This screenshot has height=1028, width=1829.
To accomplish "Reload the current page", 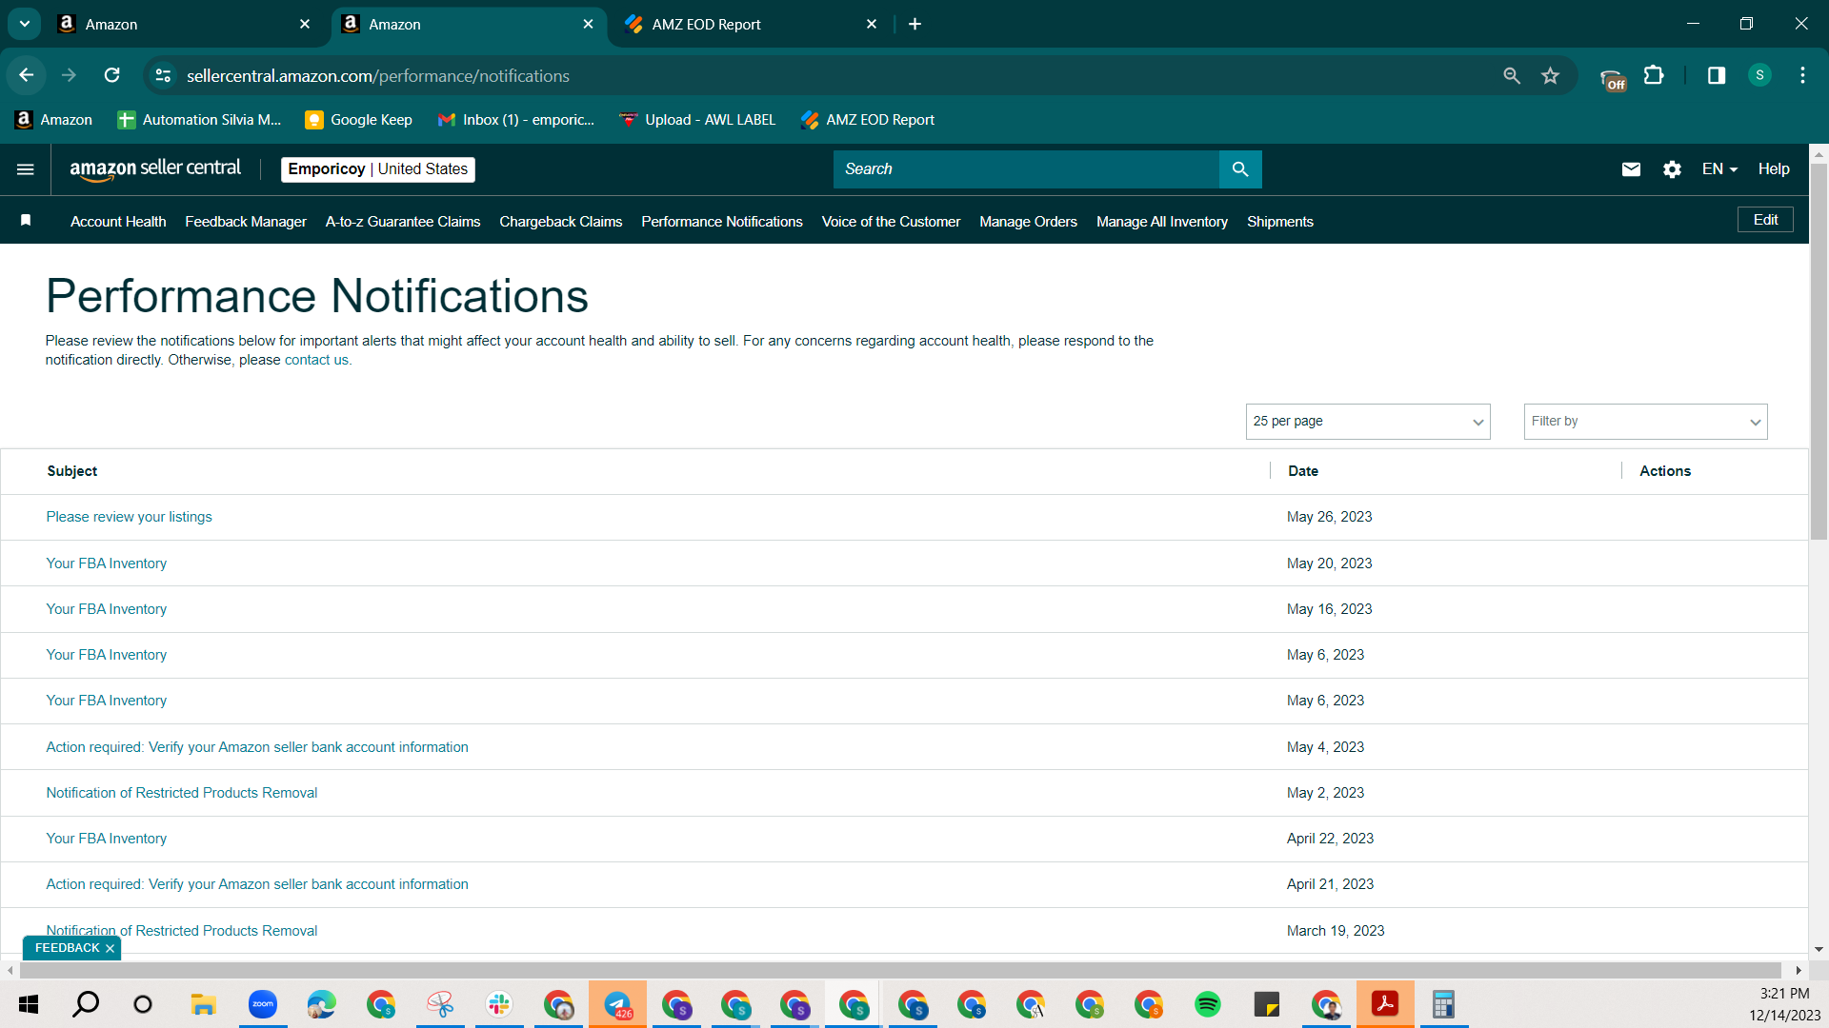I will 112,75.
